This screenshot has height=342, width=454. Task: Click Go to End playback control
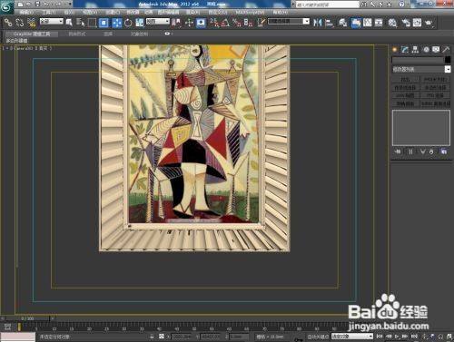(414, 336)
